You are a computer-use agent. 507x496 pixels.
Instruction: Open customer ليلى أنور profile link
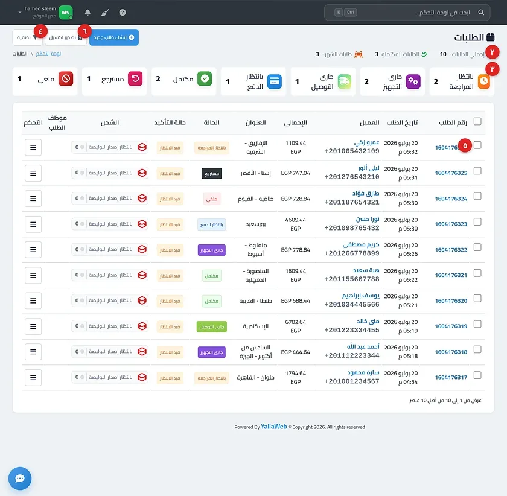tap(369, 168)
